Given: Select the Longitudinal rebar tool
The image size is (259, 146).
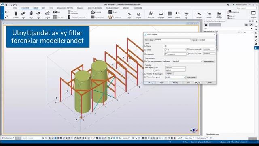Looking at the screenshot, I should (97, 17).
